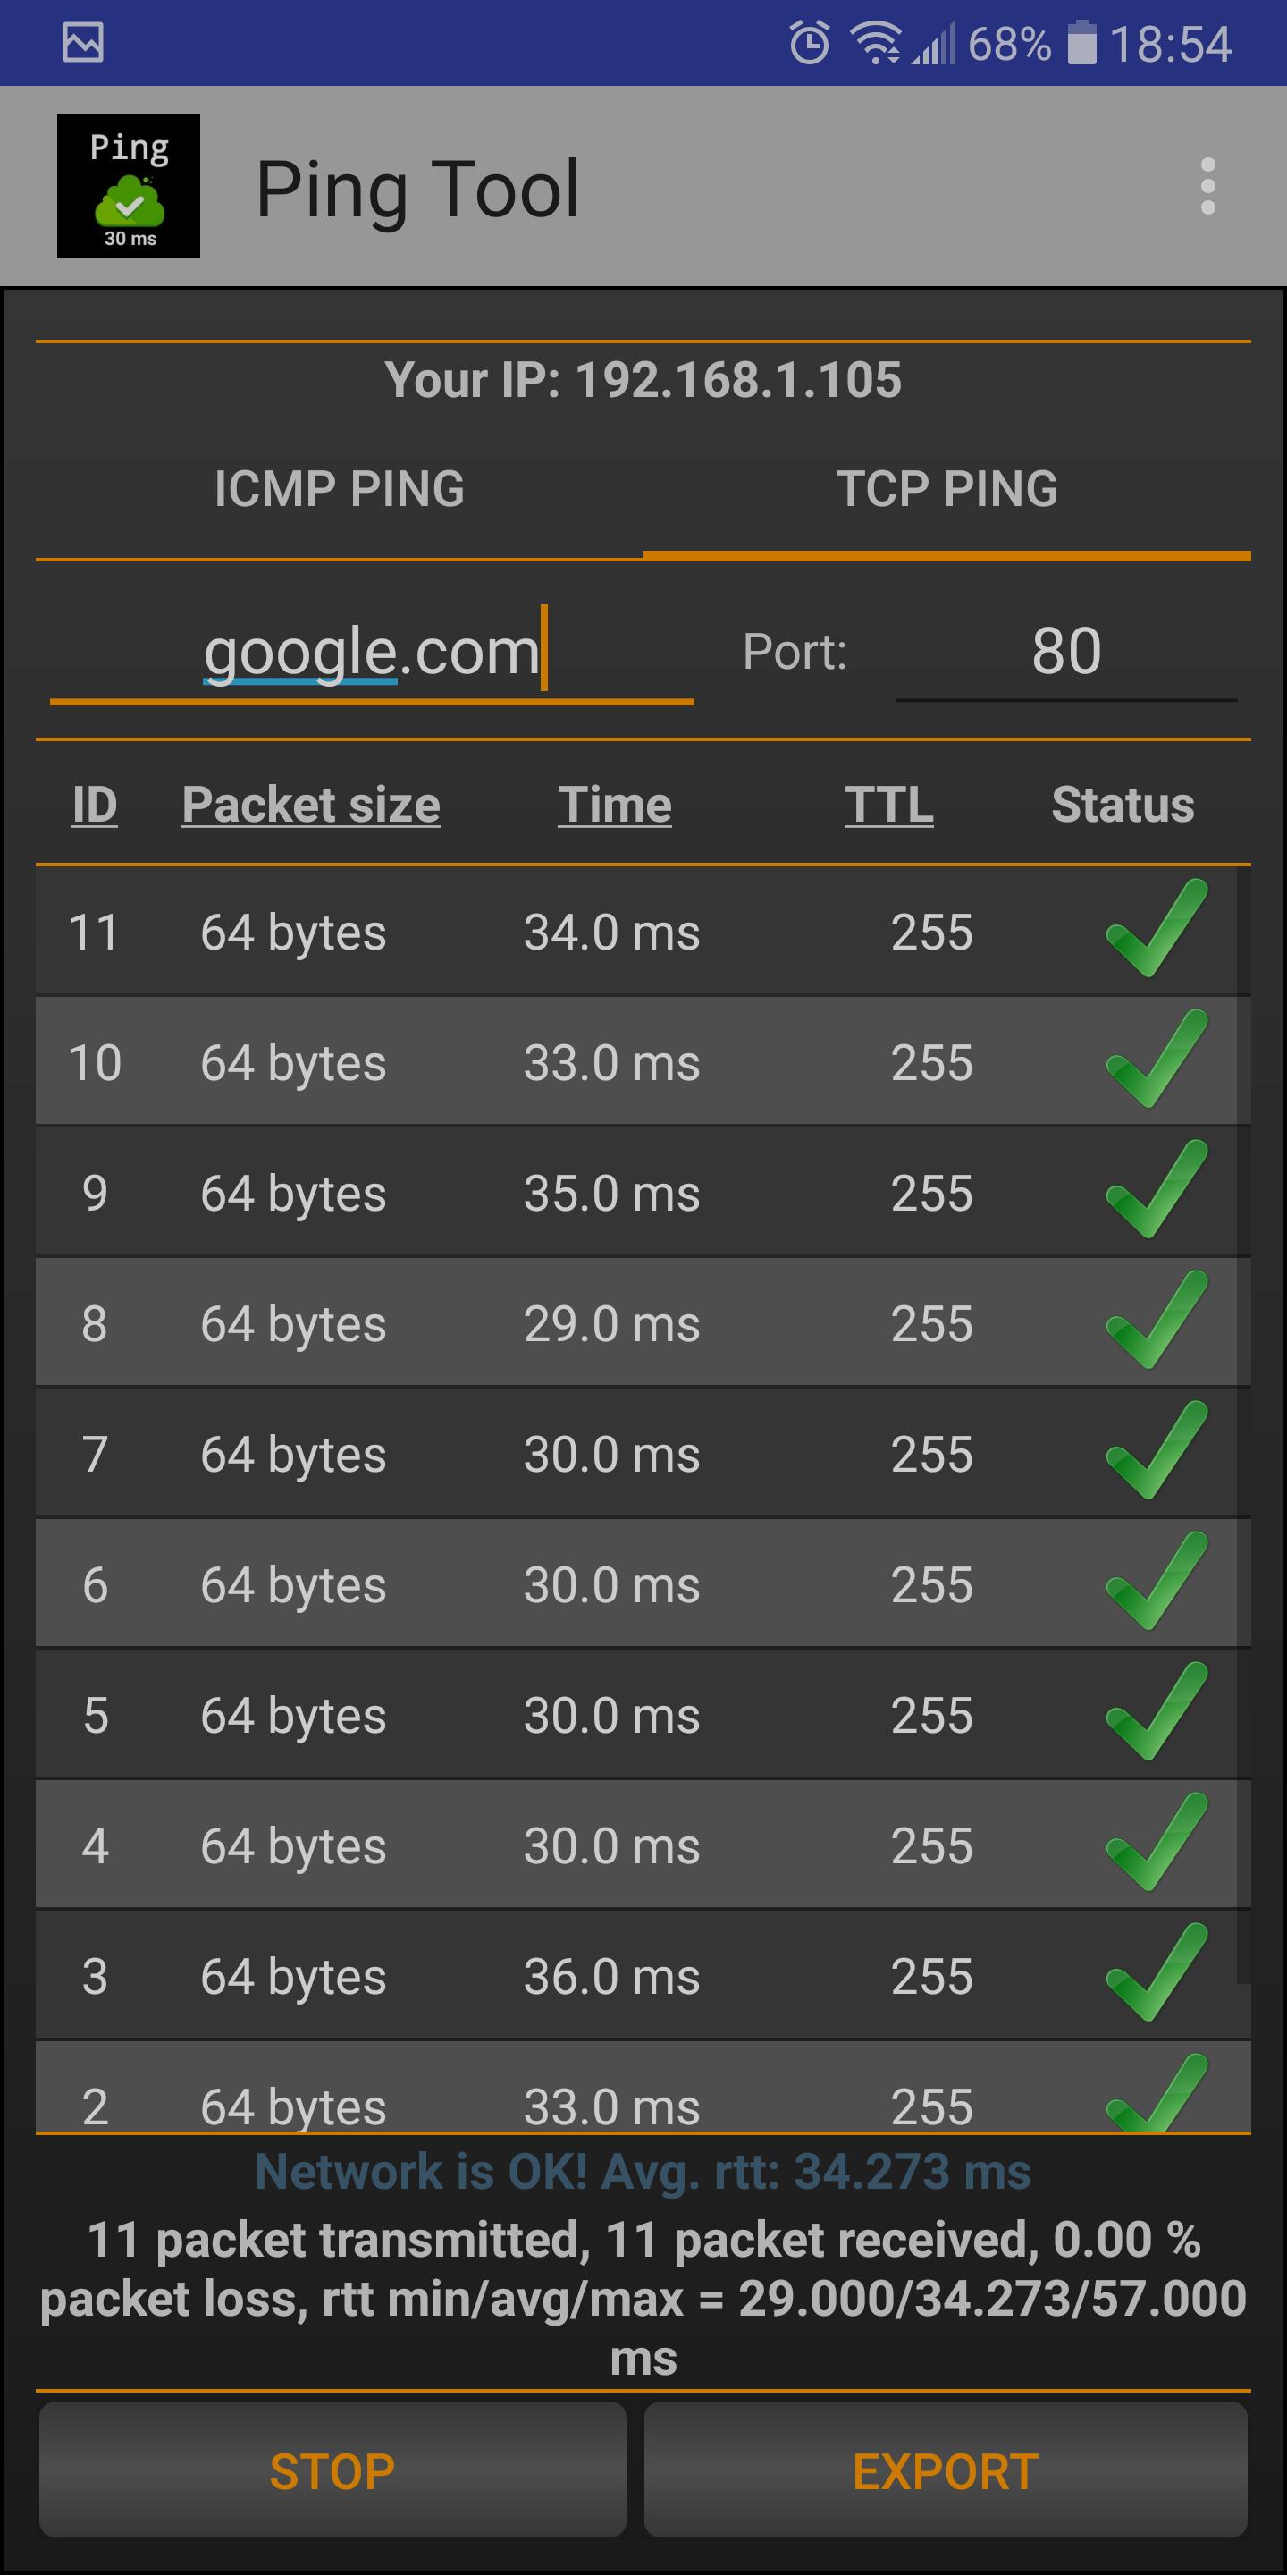This screenshot has width=1287, height=2575.
Task: Tap the green checkmark for ping ID 7
Action: click(1157, 1451)
